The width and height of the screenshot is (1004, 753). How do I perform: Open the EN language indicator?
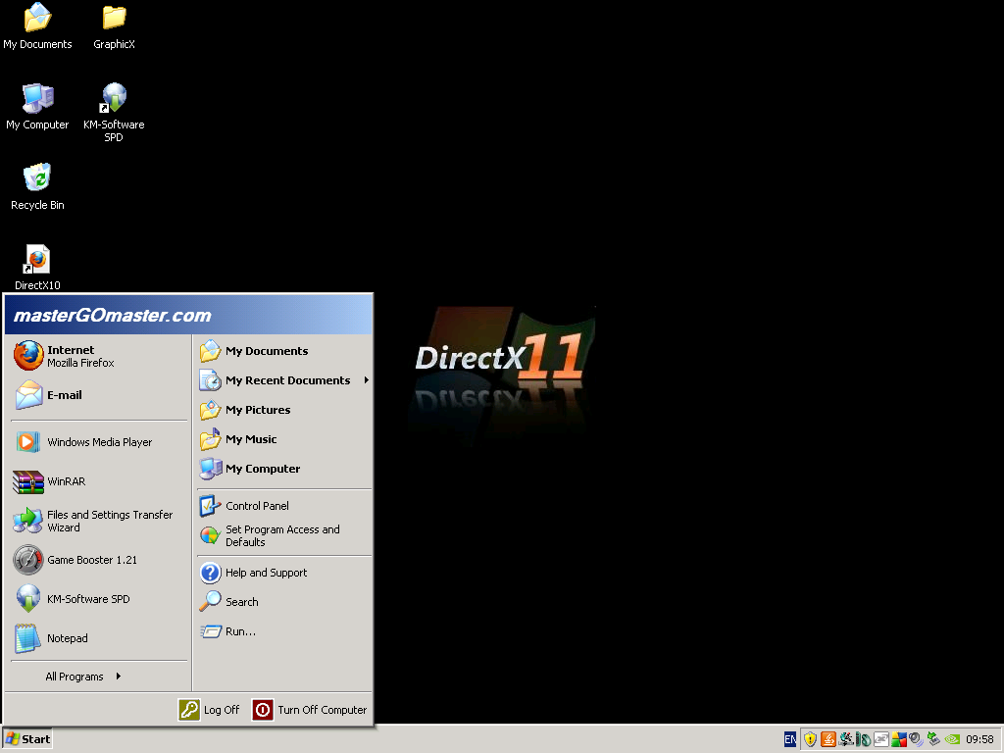coord(790,739)
